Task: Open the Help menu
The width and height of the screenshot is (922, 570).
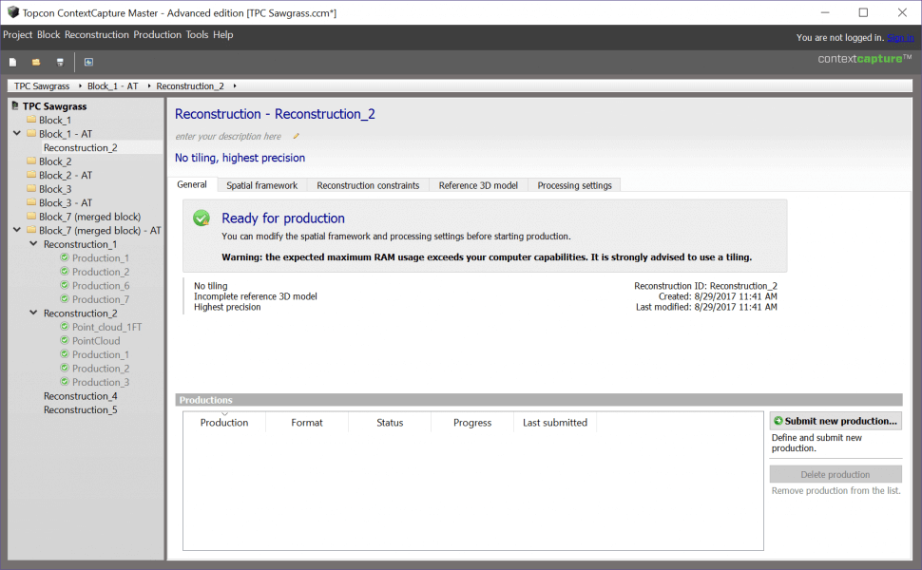Action: 222,34
